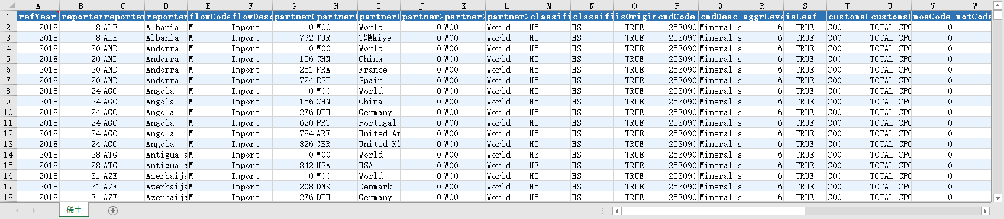Screen dimensions: 1004x219
Task: Click the H3 classification cell in row 14
Action: pyautogui.click(x=549, y=155)
